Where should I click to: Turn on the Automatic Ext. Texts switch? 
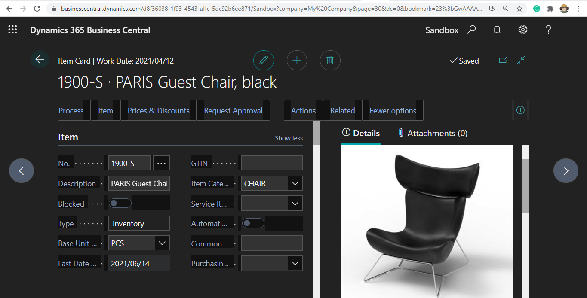pos(253,223)
